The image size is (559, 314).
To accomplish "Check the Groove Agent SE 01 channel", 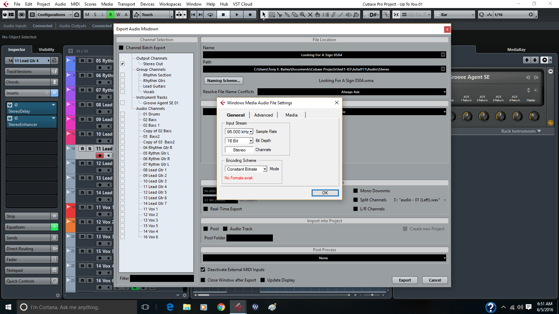I will click(x=123, y=103).
